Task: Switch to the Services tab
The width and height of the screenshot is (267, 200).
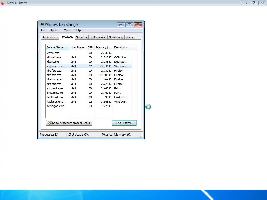Action: pos(81,37)
